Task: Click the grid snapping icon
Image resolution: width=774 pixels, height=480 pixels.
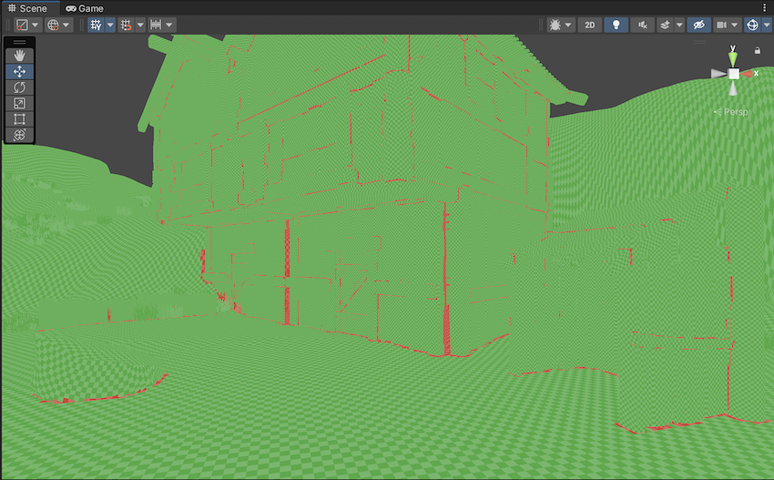Action: tap(127, 25)
